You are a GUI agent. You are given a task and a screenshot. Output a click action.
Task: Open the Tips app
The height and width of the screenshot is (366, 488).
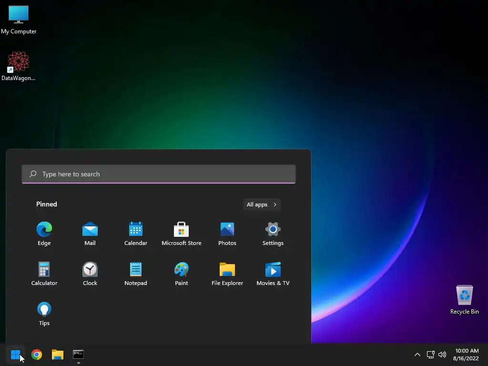[x=44, y=314]
